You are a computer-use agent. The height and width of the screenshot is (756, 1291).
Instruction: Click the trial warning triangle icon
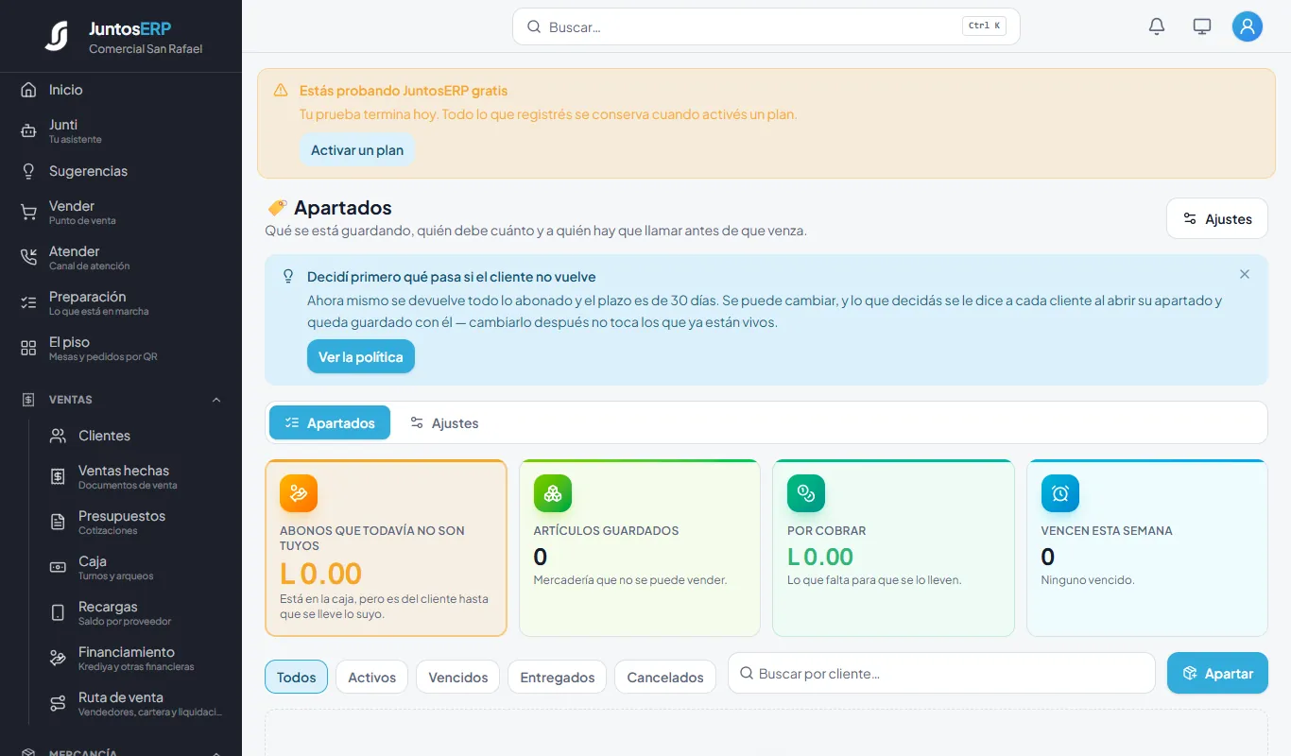(281, 91)
